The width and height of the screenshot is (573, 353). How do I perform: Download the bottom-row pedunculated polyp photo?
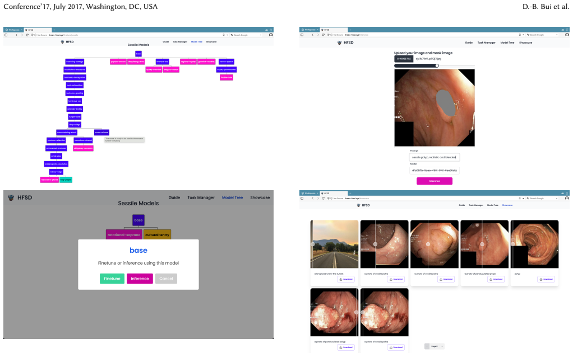click(346, 347)
